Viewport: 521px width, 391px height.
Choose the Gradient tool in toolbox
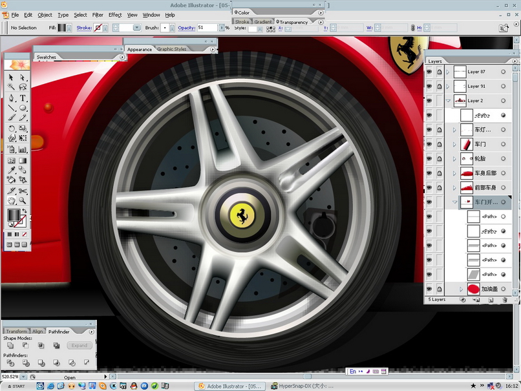click(x=22, y=161)
